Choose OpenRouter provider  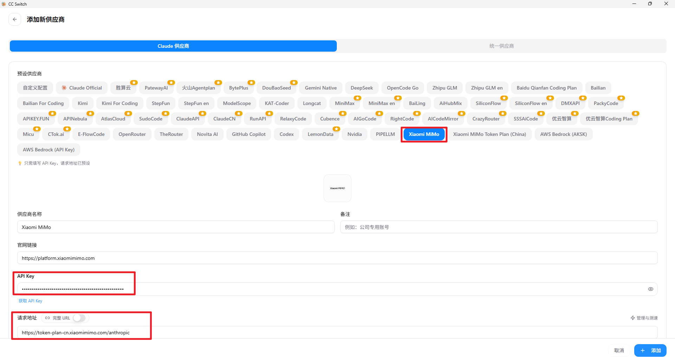tap(132, 134)
